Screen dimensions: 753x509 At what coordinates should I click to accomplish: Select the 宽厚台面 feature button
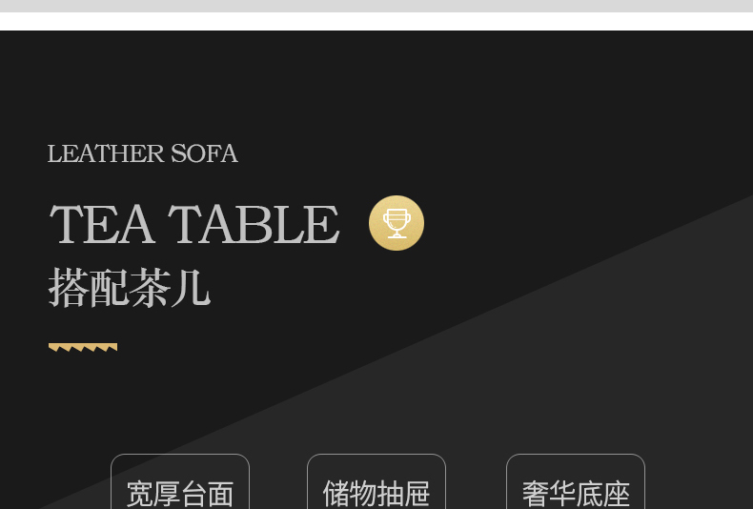coord(180,481)
